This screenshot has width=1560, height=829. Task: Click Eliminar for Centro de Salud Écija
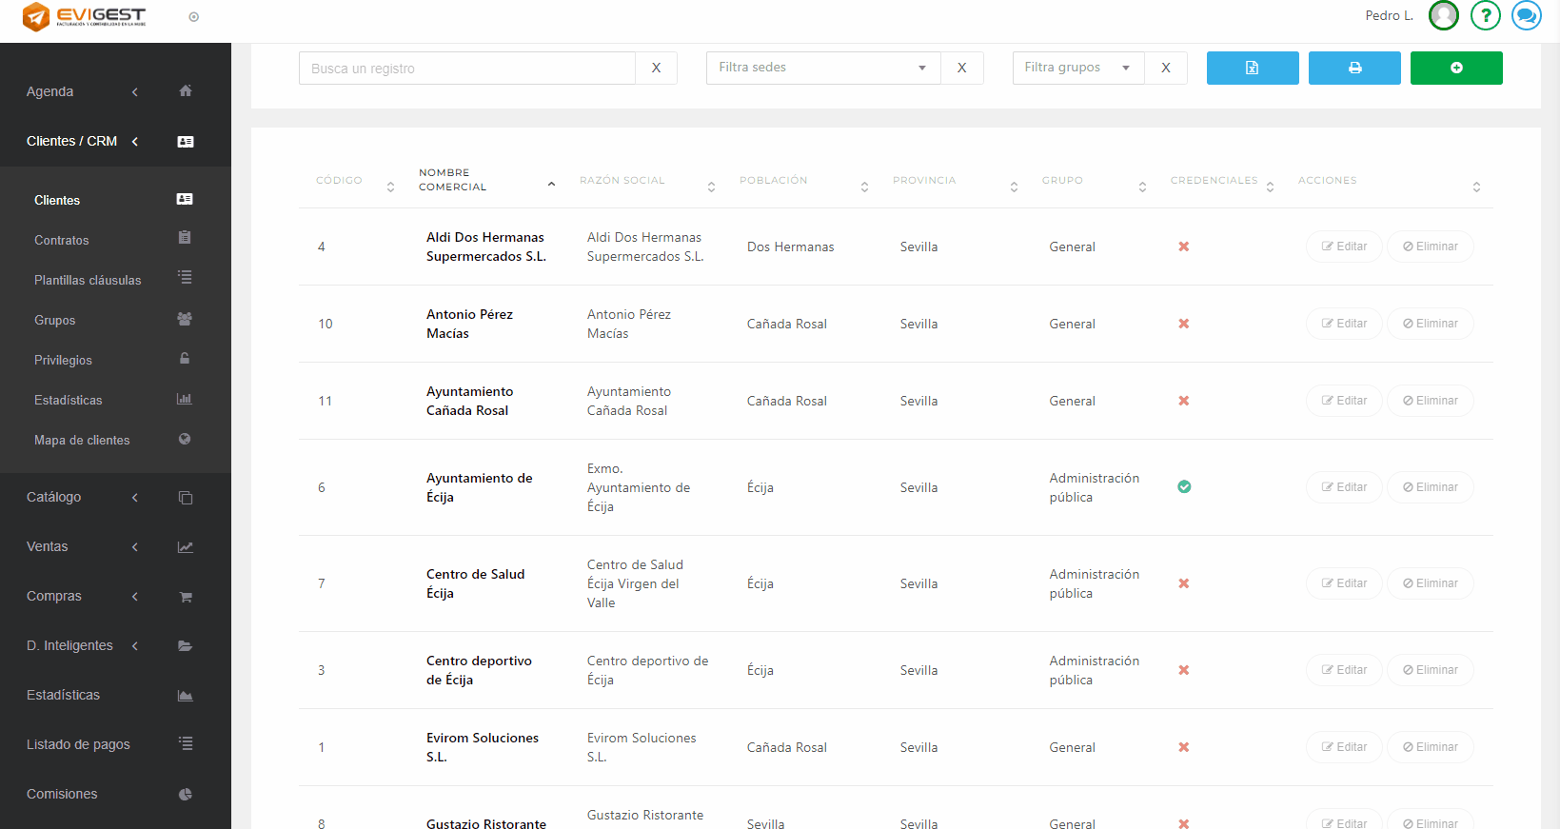[x=1430, y=583]
